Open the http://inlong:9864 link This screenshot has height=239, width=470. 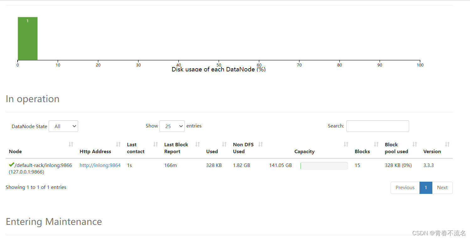pyautogui.click(x=100, y=165)
